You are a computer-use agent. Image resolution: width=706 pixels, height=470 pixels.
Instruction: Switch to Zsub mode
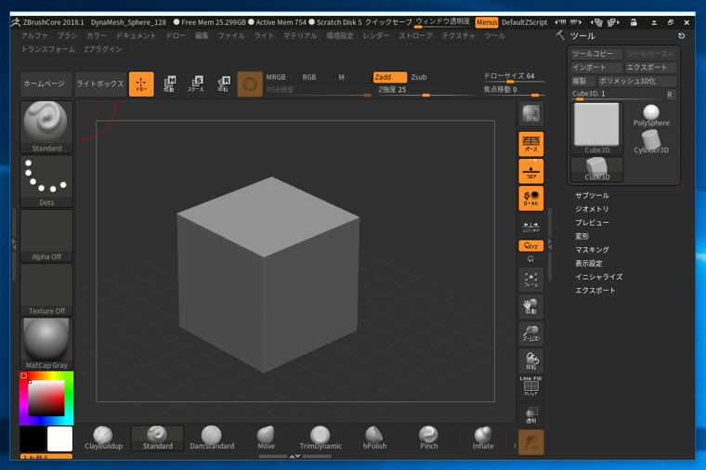pyautogui.click(x=426, y=77)
